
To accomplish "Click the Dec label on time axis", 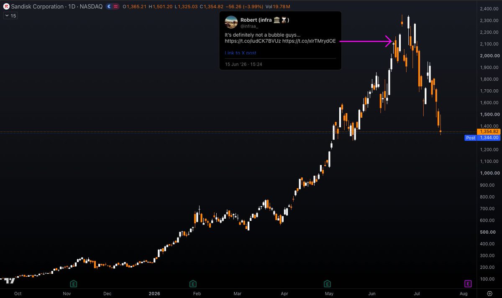I will [108, 294].
